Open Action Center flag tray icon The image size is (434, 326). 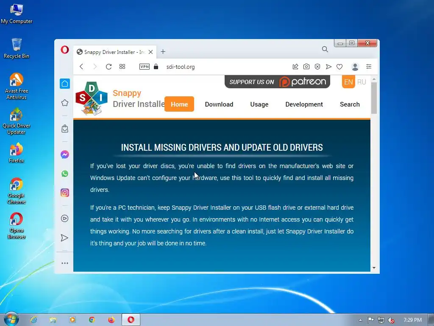[370, 320]
